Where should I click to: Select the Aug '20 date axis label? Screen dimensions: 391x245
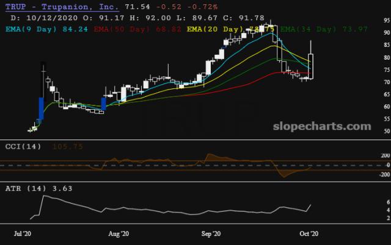click(119, 234)
